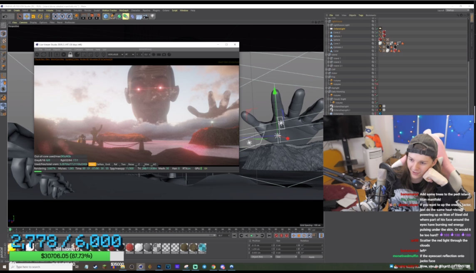
Task: Toggle Z axis lock
Action: pos(69,16)
